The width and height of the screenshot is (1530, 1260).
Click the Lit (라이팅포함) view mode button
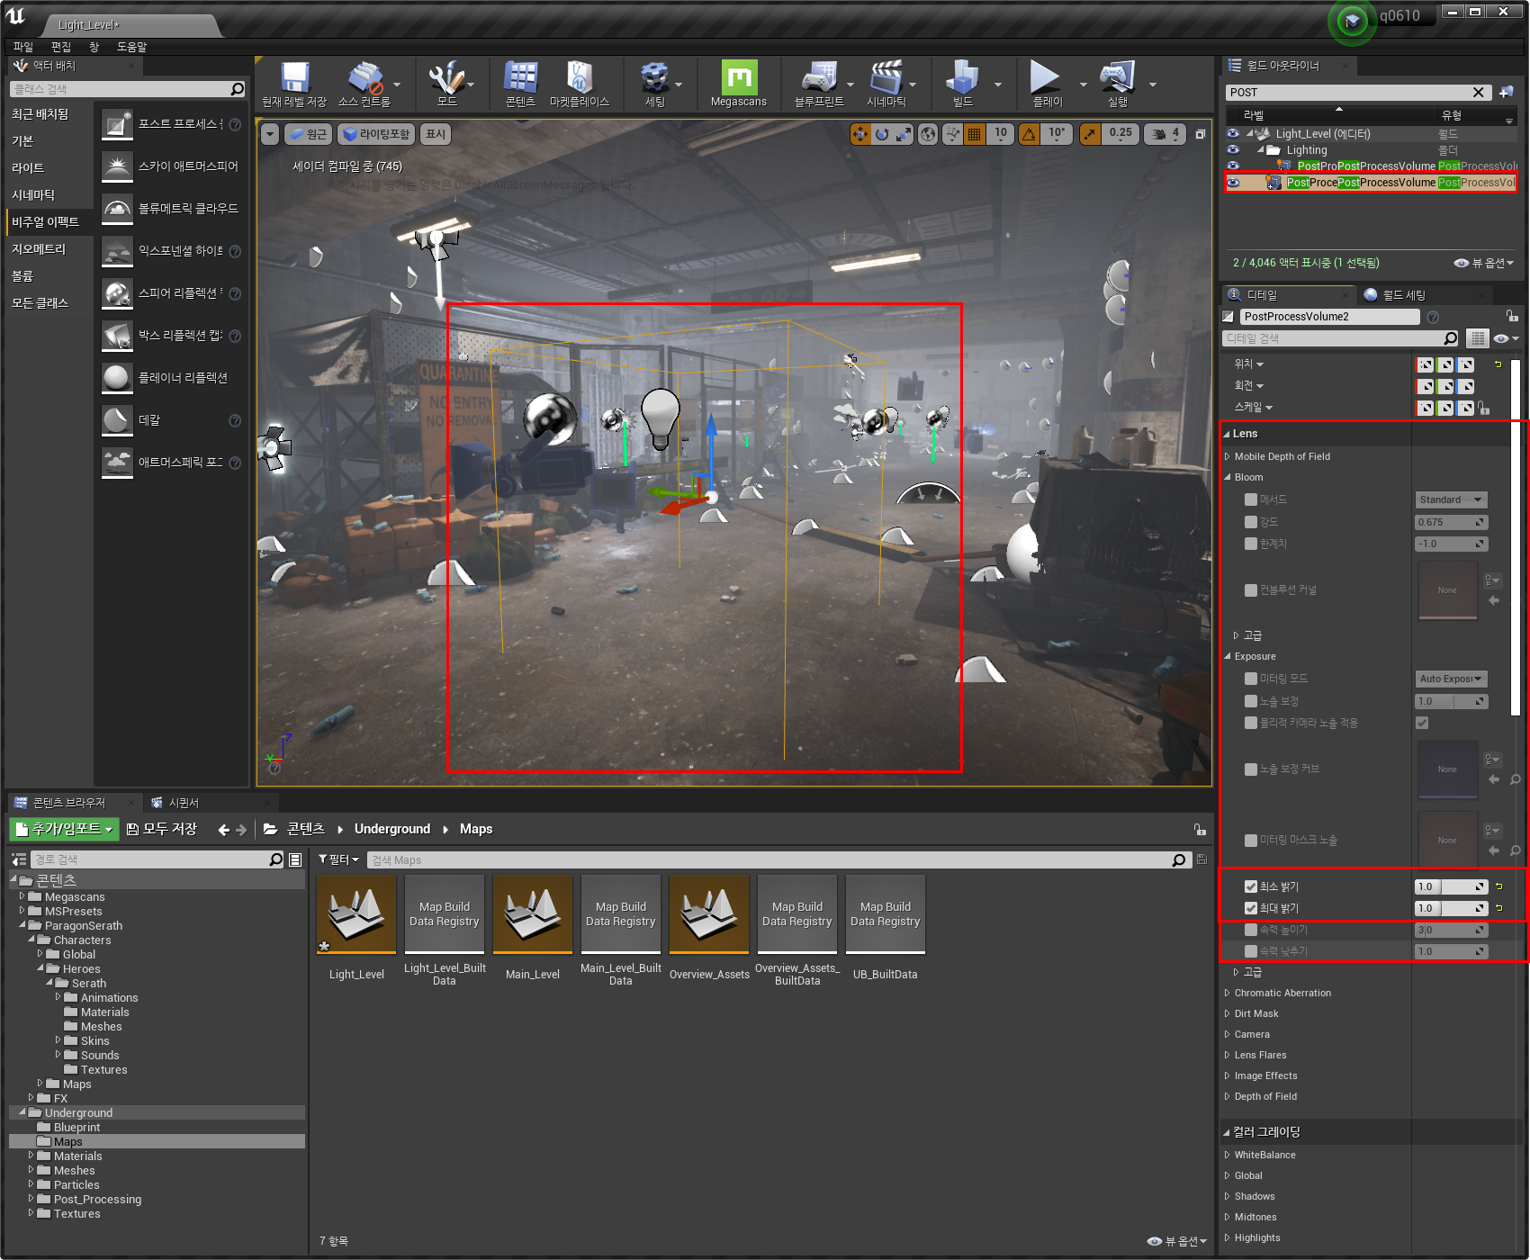(376, 134)
